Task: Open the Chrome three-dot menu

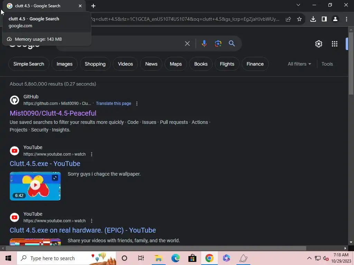Action: point(346,19)
